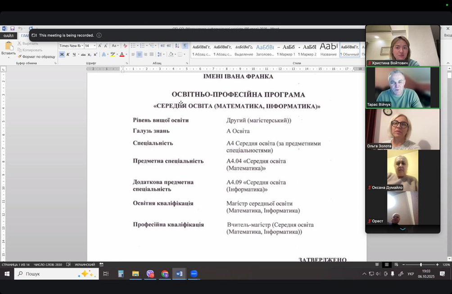Image resolution: width=452 pixels, height=294 pixels.
Task: Click the Save icon in quick access toolbar
Action: tap(12, 29)
